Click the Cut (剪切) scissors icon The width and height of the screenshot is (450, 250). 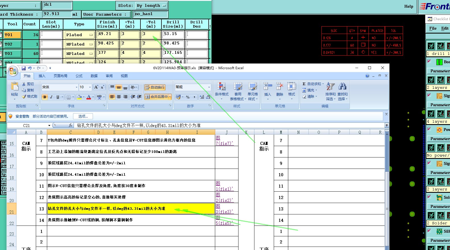tap(24, 84)
